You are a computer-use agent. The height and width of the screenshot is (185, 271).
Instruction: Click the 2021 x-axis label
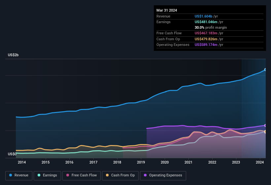tap(188, 162)
